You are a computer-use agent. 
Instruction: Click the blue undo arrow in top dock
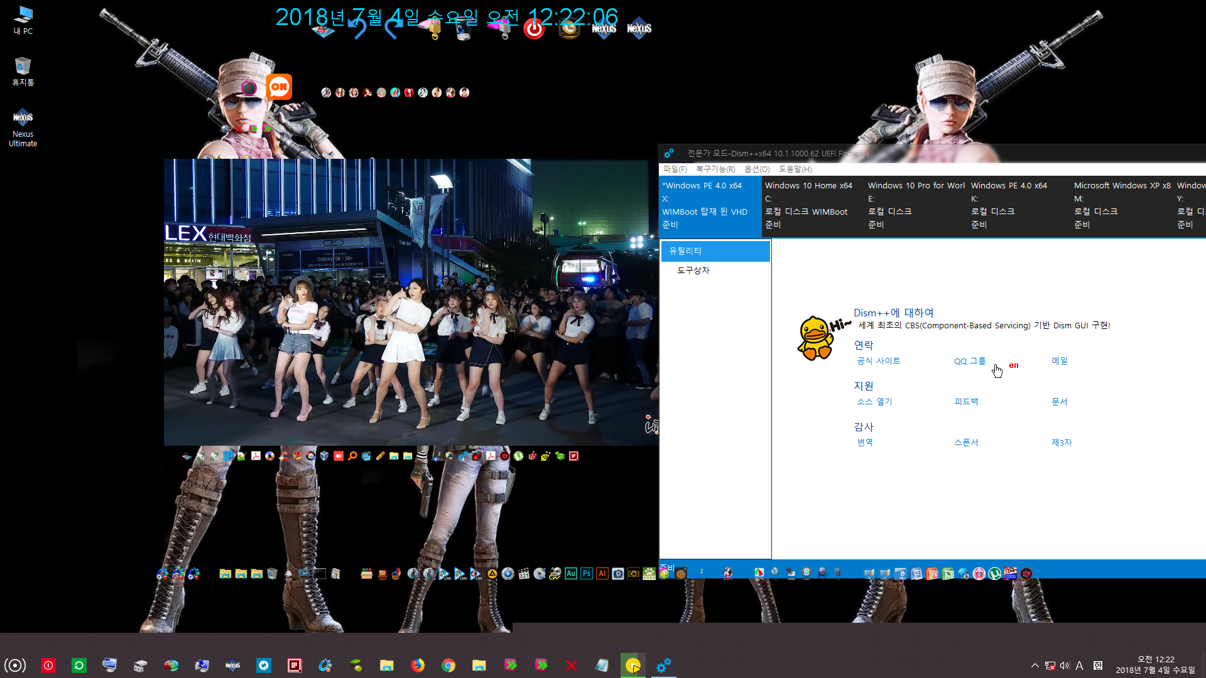pos(358,28)
